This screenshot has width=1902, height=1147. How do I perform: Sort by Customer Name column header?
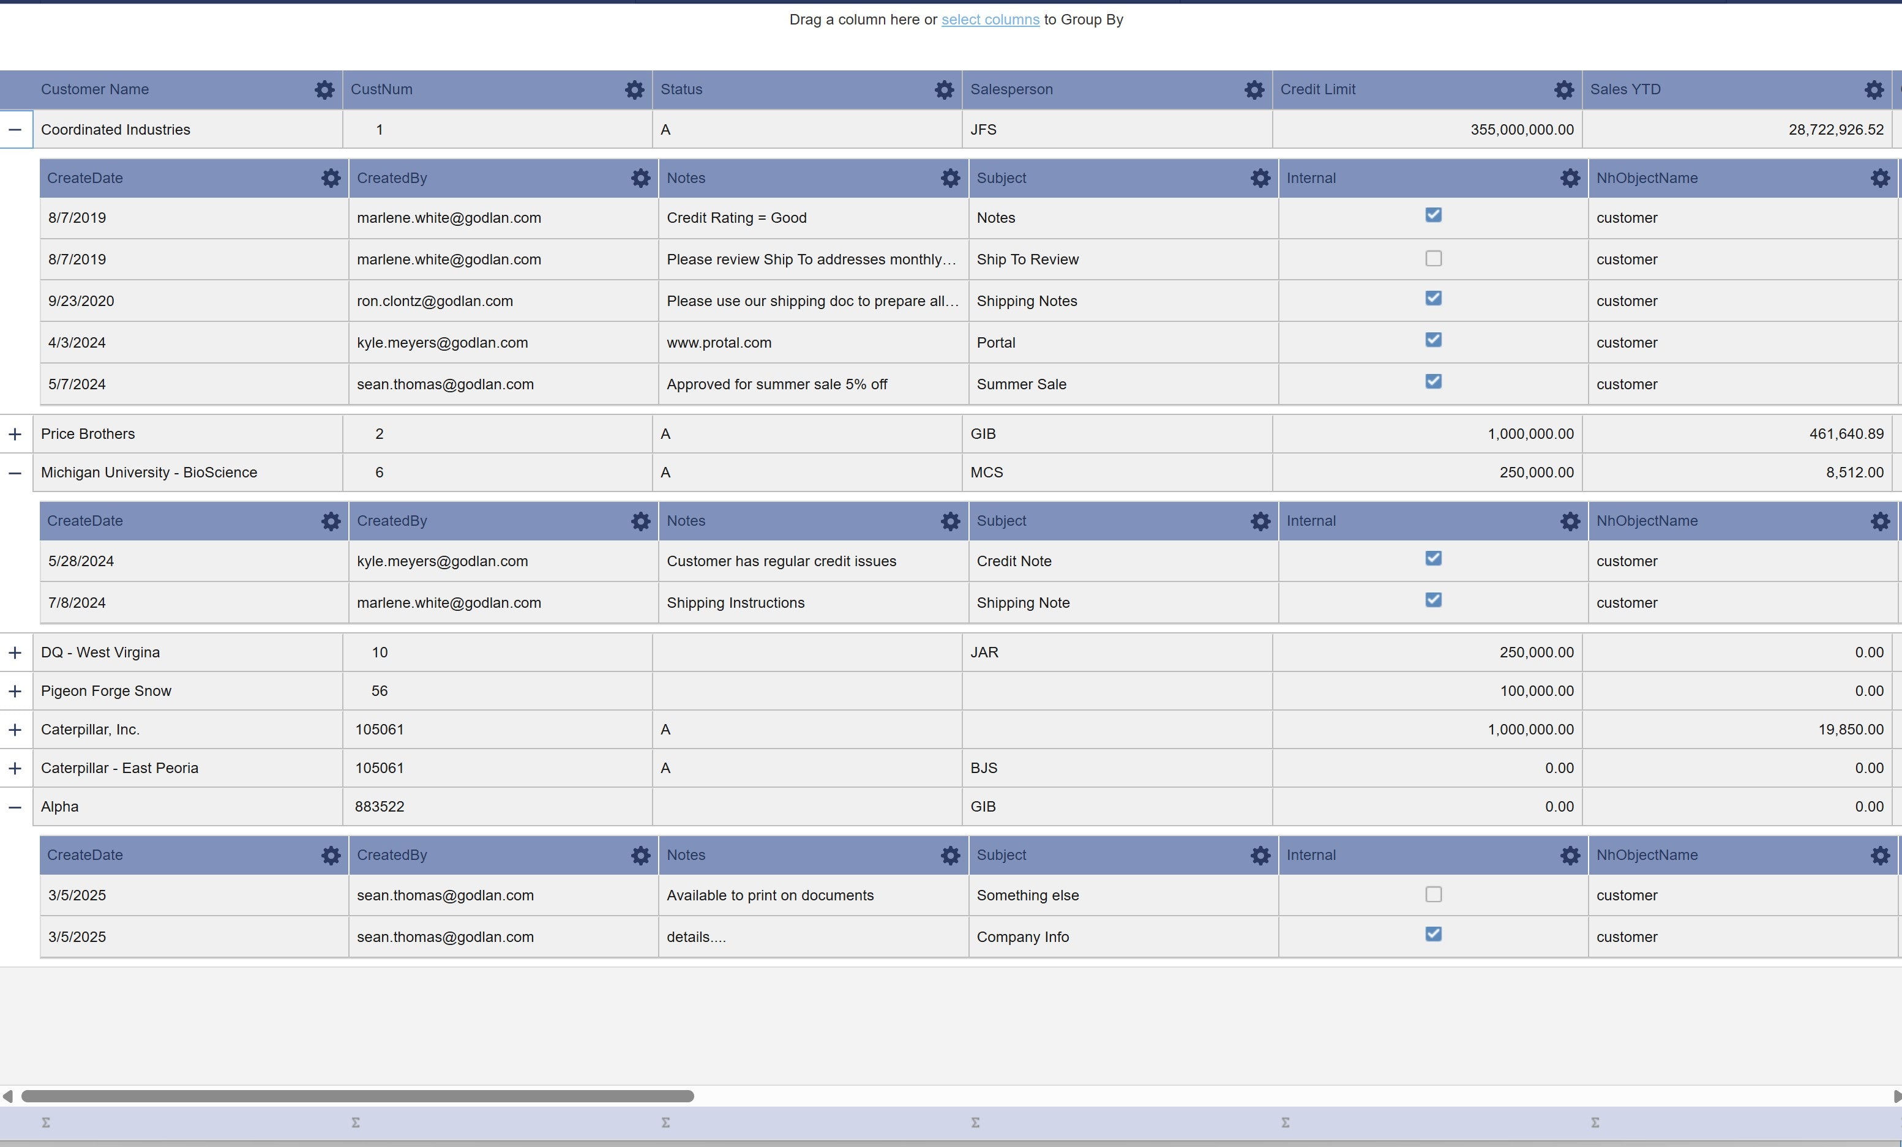point(95,89)
